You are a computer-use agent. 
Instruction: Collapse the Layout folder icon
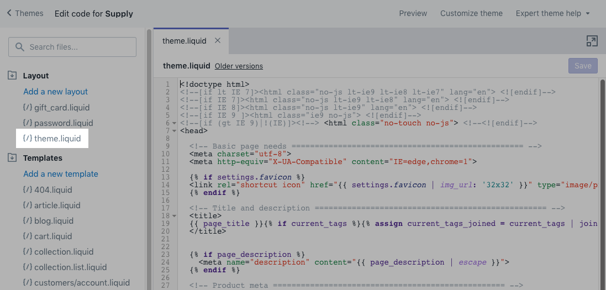pos(12,76)
